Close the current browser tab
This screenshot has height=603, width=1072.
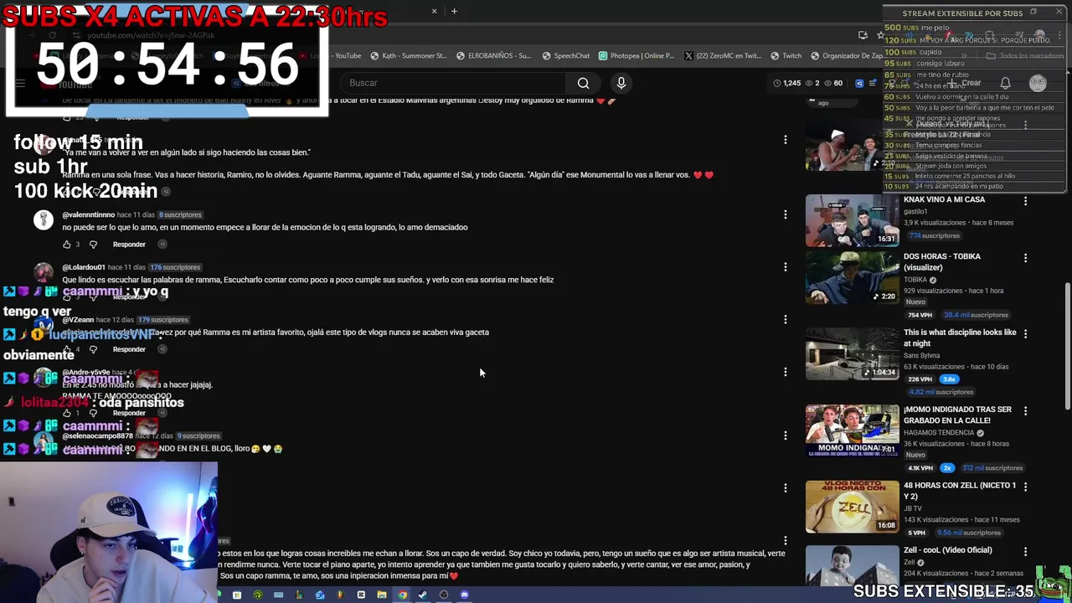[434, 11]
